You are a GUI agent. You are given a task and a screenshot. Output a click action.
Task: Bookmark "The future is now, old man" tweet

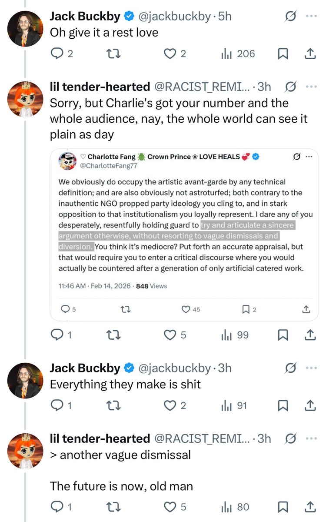[x=283, y=507]
